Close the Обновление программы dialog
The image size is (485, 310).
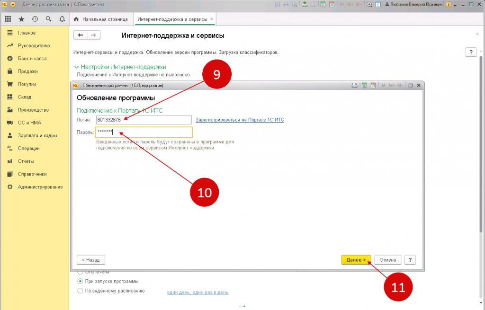[419, 85]
